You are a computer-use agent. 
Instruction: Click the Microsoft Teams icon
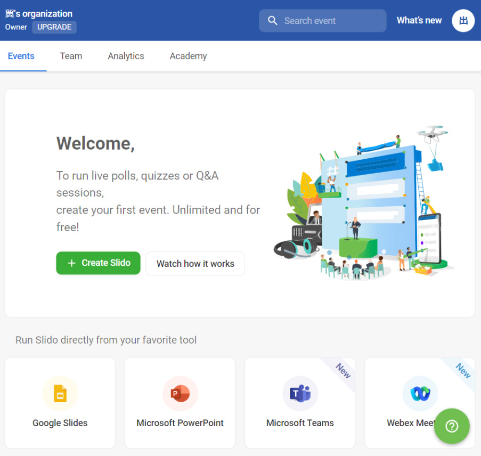(300, 393)
